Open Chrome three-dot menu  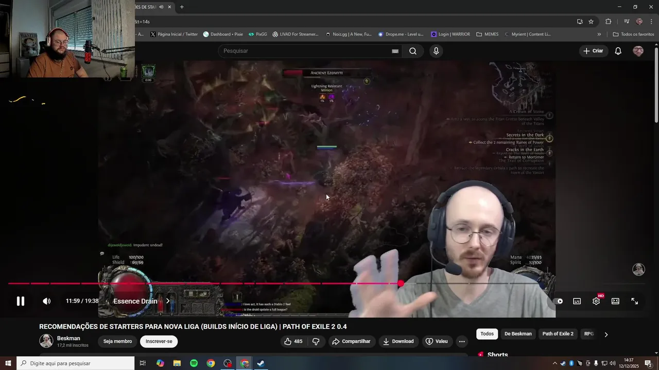tap(652, 22)
